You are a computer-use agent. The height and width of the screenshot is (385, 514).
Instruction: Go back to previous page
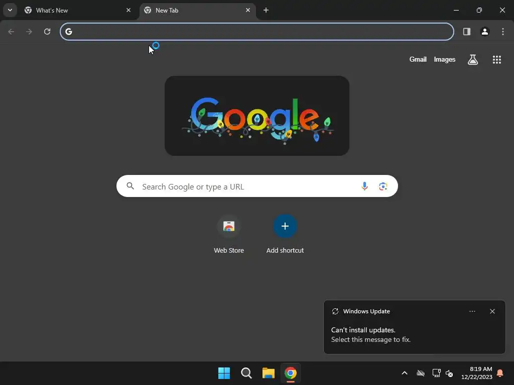(x=11, y=32)
